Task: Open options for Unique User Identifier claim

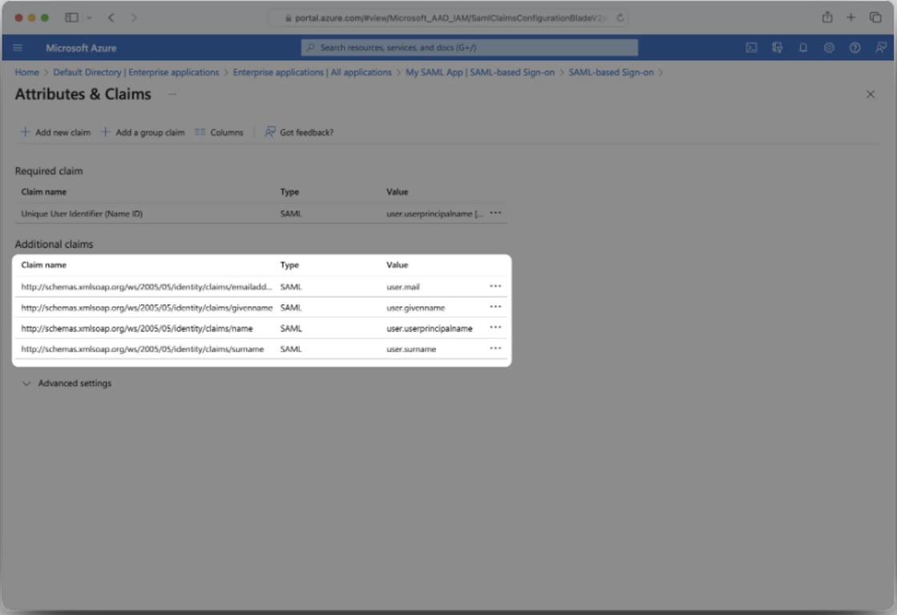Action: pyautogui.click(x=495, y=213)
